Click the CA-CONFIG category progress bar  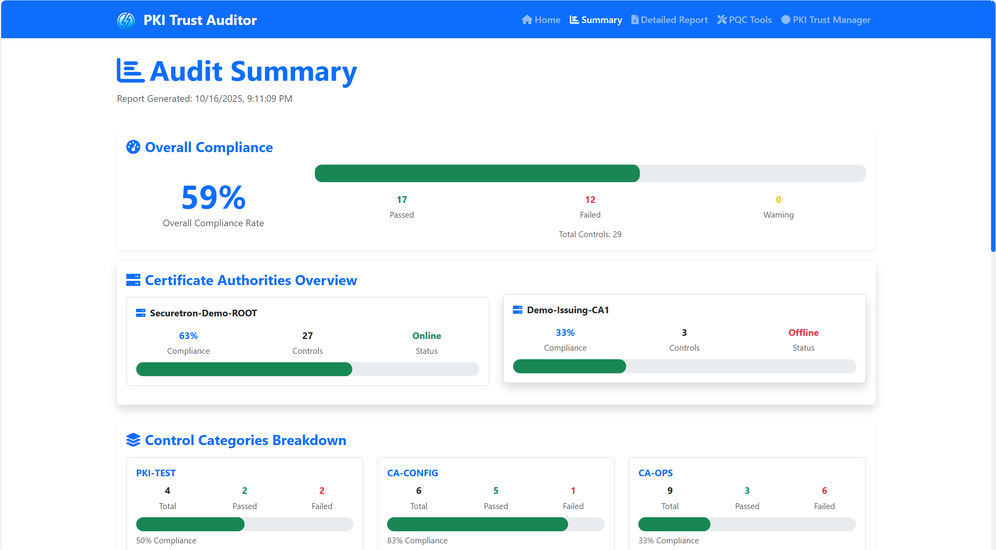[495, 524]
